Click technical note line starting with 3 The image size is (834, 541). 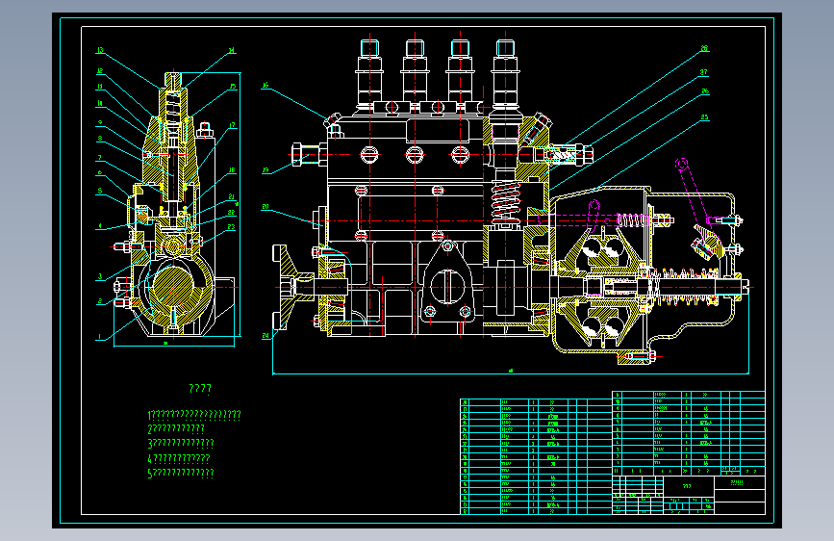(181, 443)
